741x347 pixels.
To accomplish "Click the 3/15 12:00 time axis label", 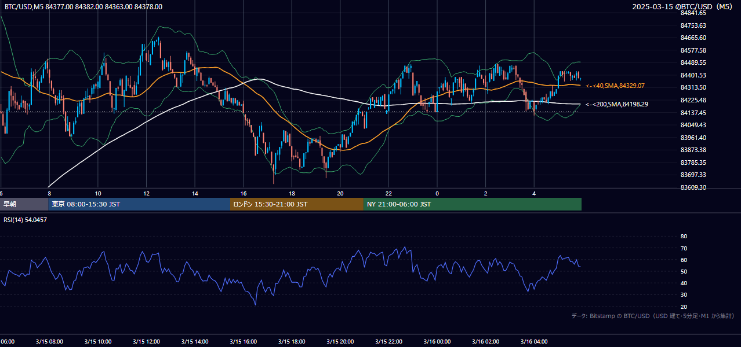I will coord(146,341).
